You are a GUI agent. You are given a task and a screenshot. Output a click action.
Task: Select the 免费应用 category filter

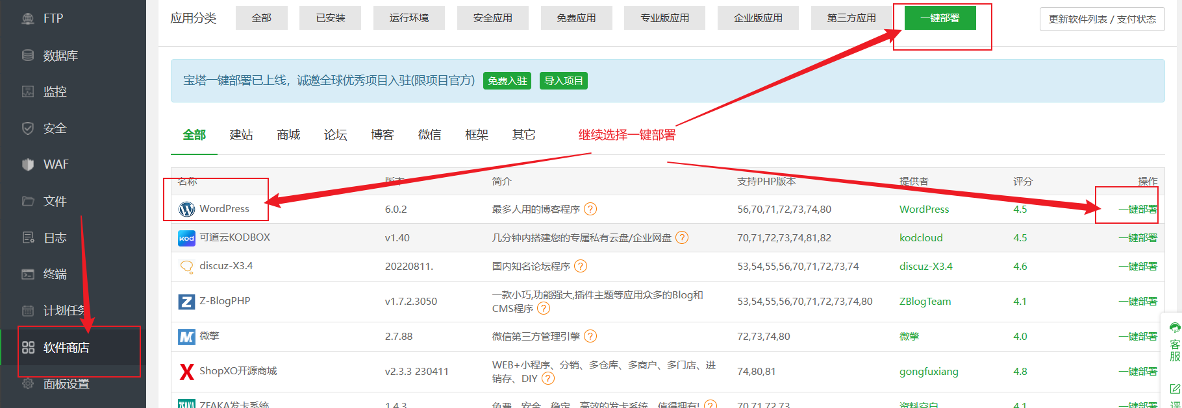[576, 18]
